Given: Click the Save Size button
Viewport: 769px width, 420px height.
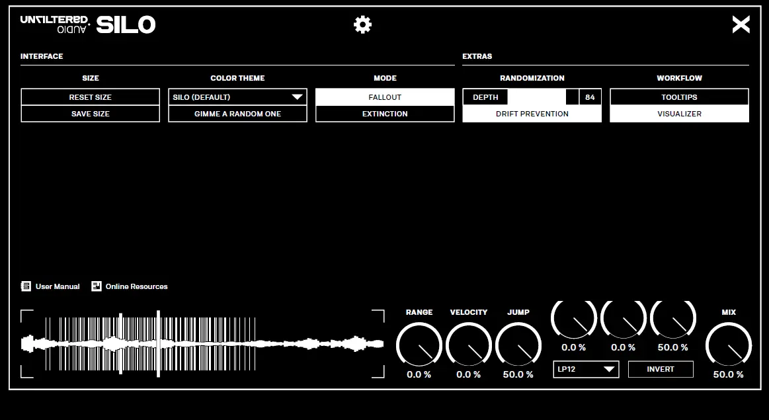Looking at the screenshot, I should click(90, 113).
